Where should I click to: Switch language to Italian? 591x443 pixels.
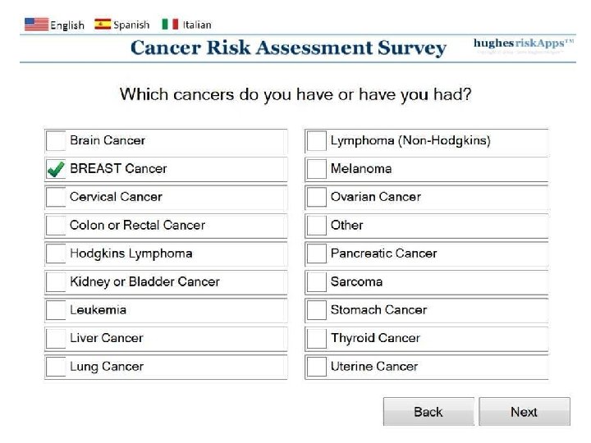(x=197, y=25)
